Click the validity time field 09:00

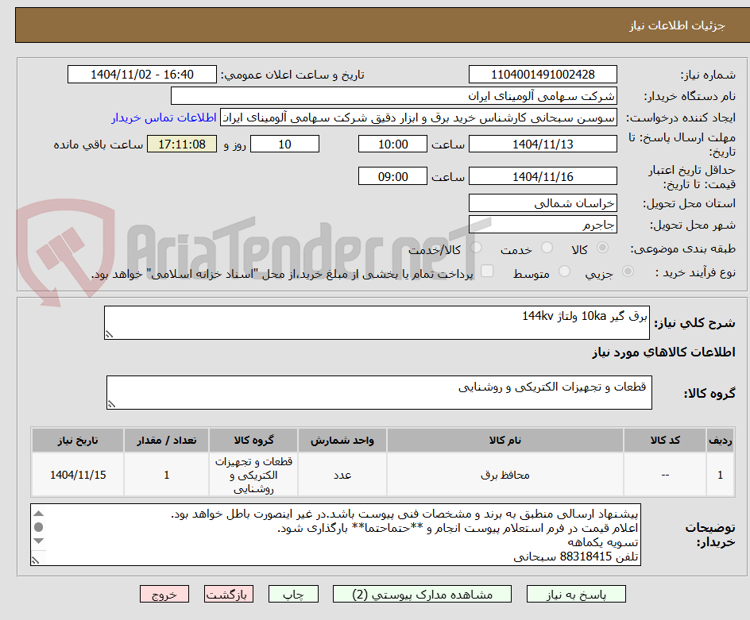click(392, 176)
